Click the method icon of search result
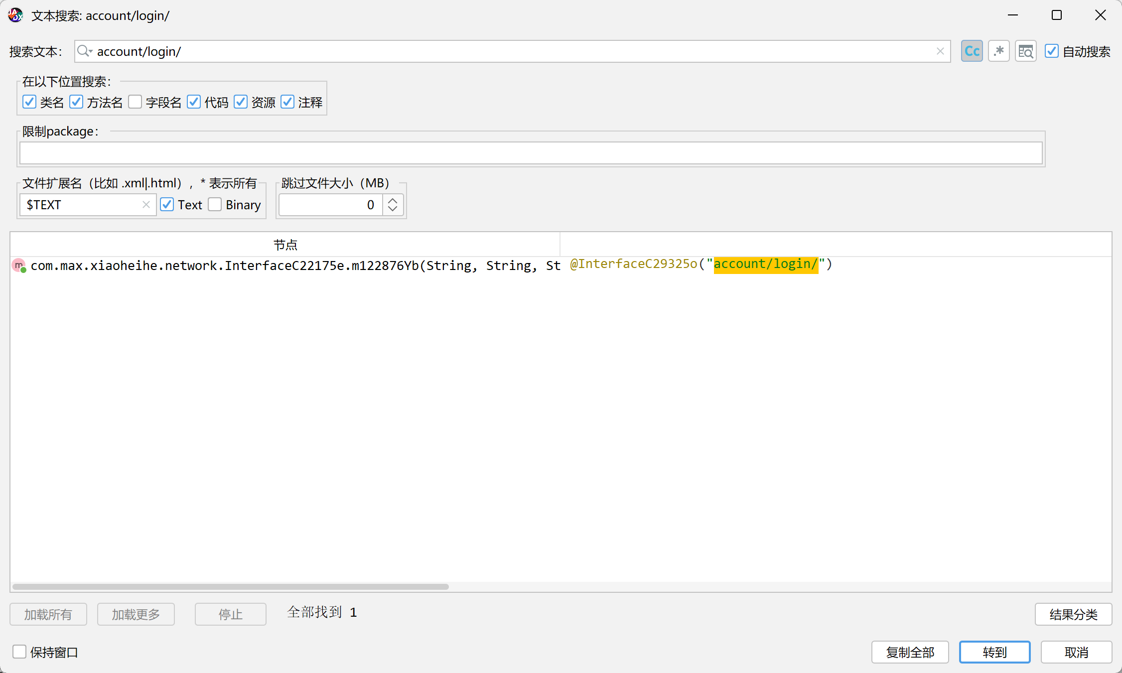Screen dimensions: 1122x673 [x=19, y=266]
